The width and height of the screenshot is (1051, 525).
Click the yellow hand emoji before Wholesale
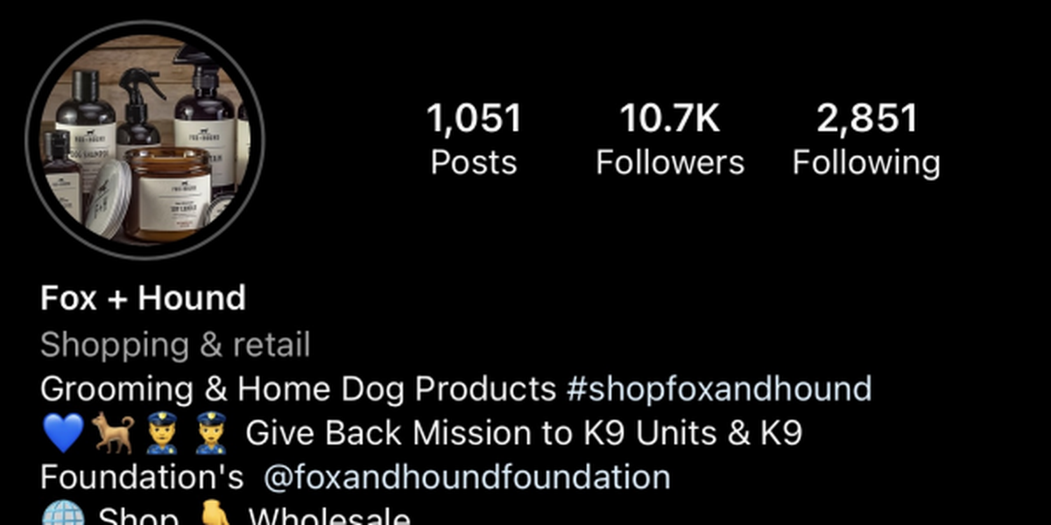tap(215, 515)
